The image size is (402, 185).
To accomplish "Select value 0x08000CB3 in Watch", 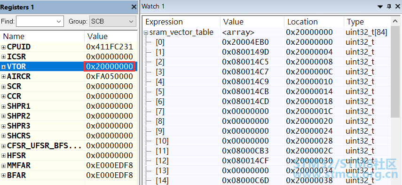I will [245, 151].
